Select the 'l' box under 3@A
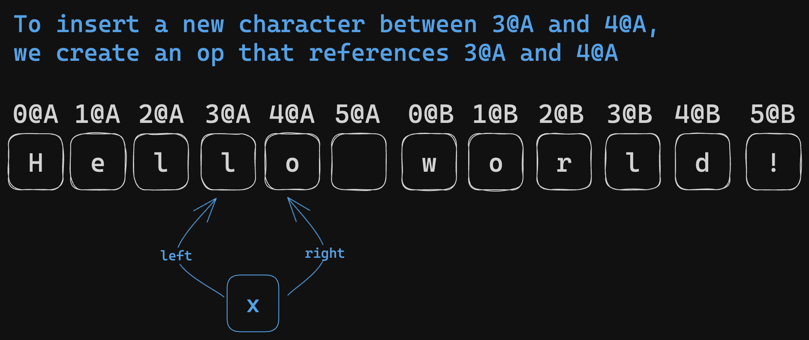The width and height of the screenshot is (809, 340). (228, 162)
